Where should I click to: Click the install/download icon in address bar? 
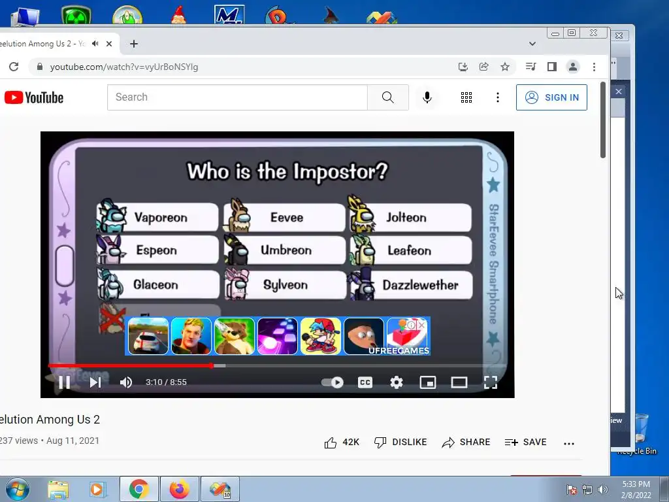tap(463, 67)
